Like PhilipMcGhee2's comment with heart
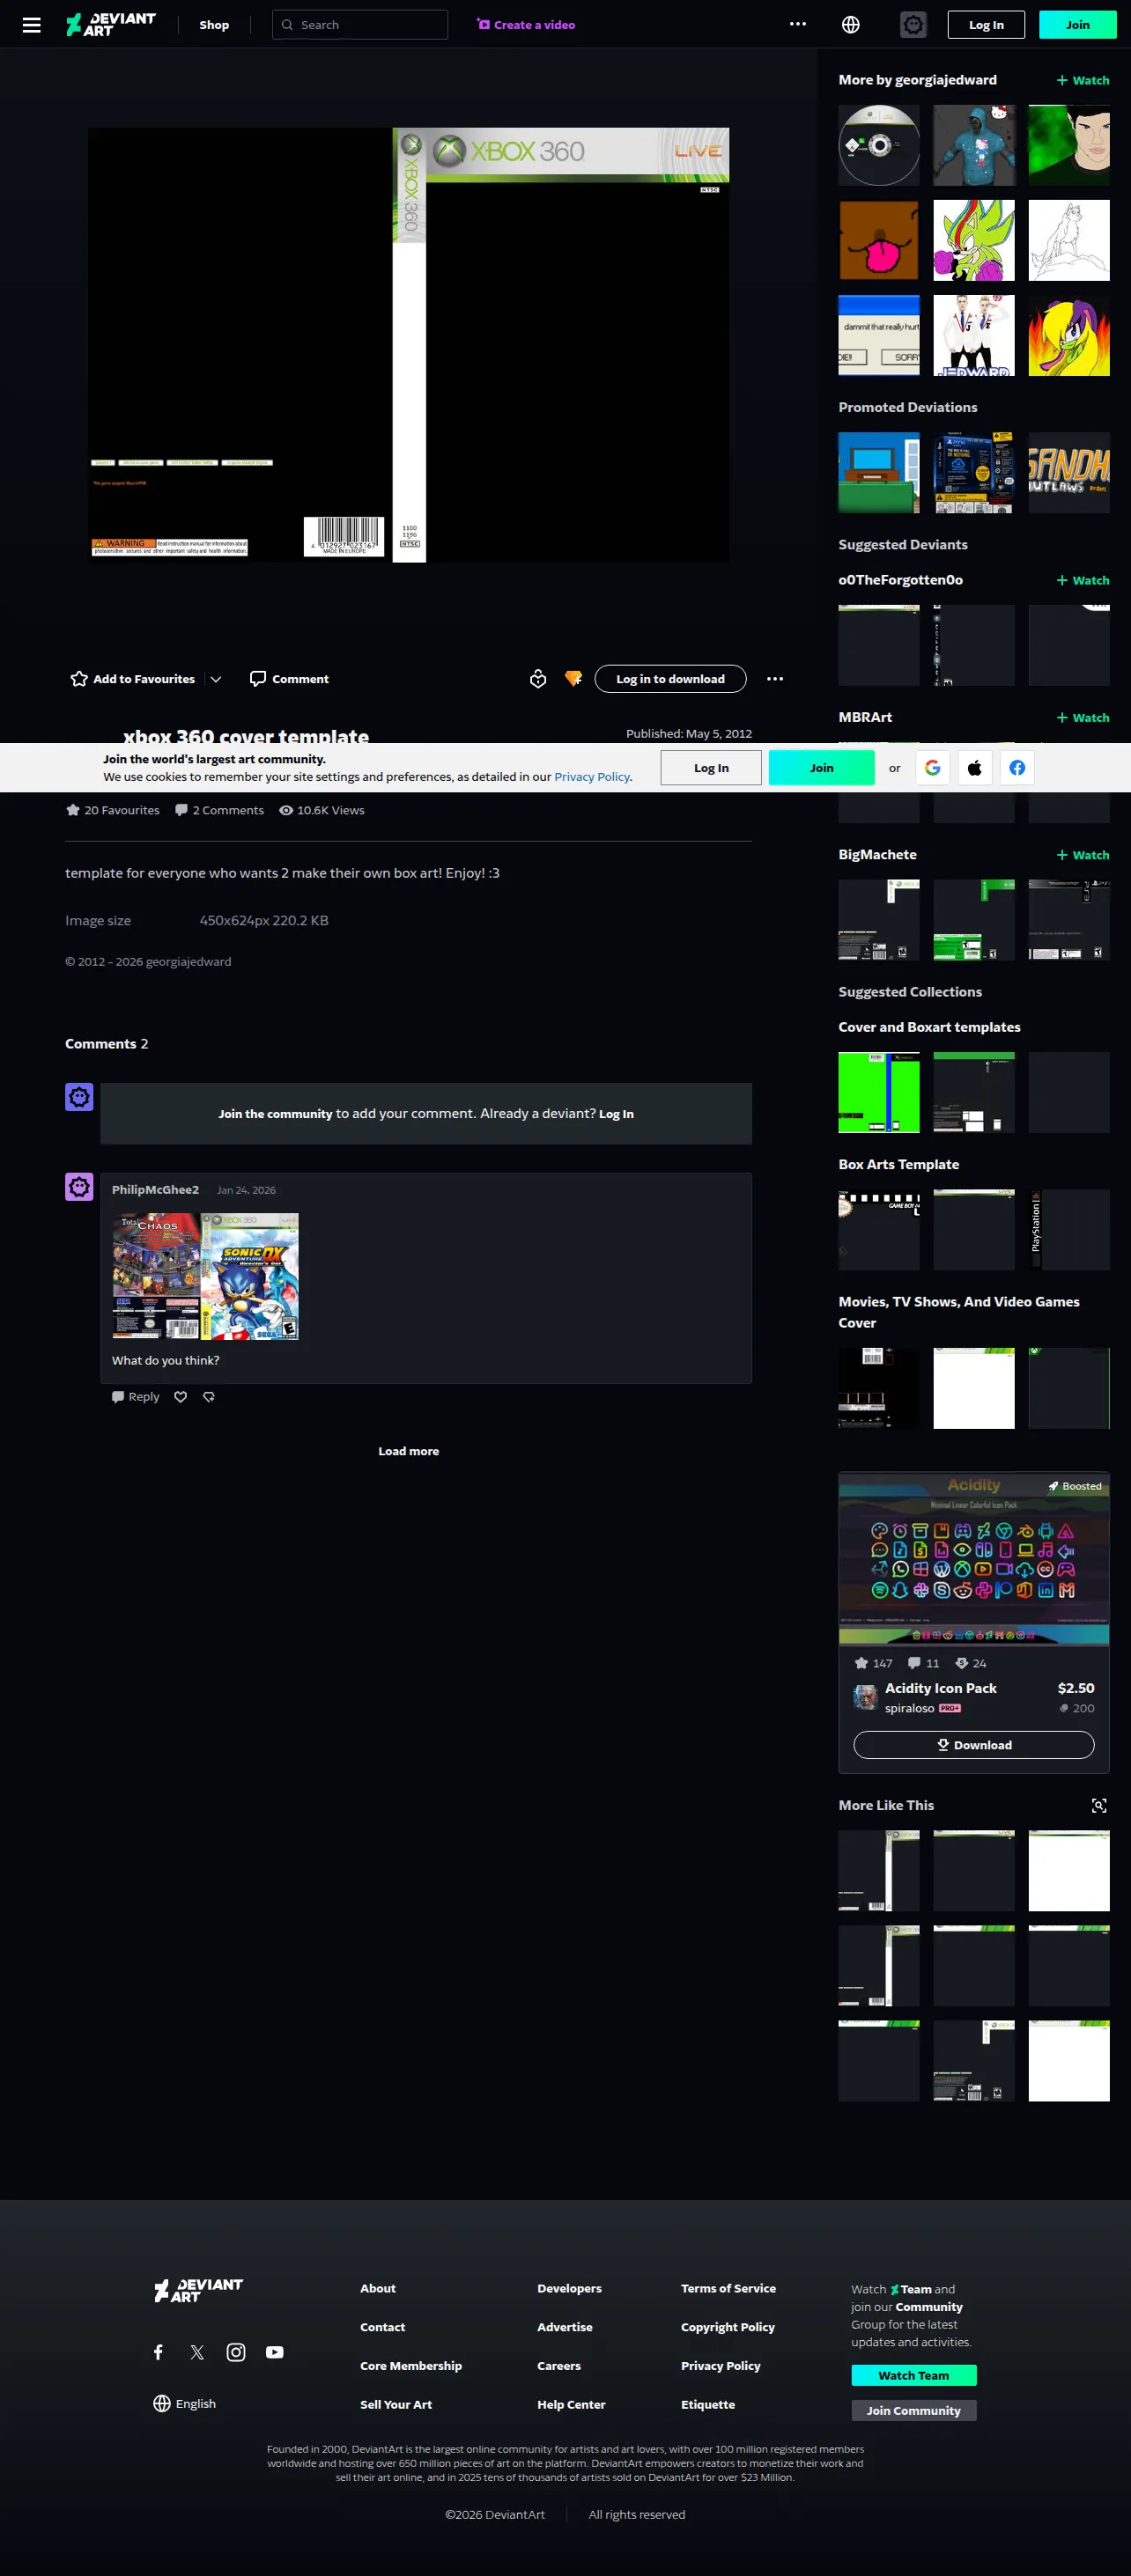Screen dimensions: 1131x2576 pyautogui.click(x=181, y=1397)
